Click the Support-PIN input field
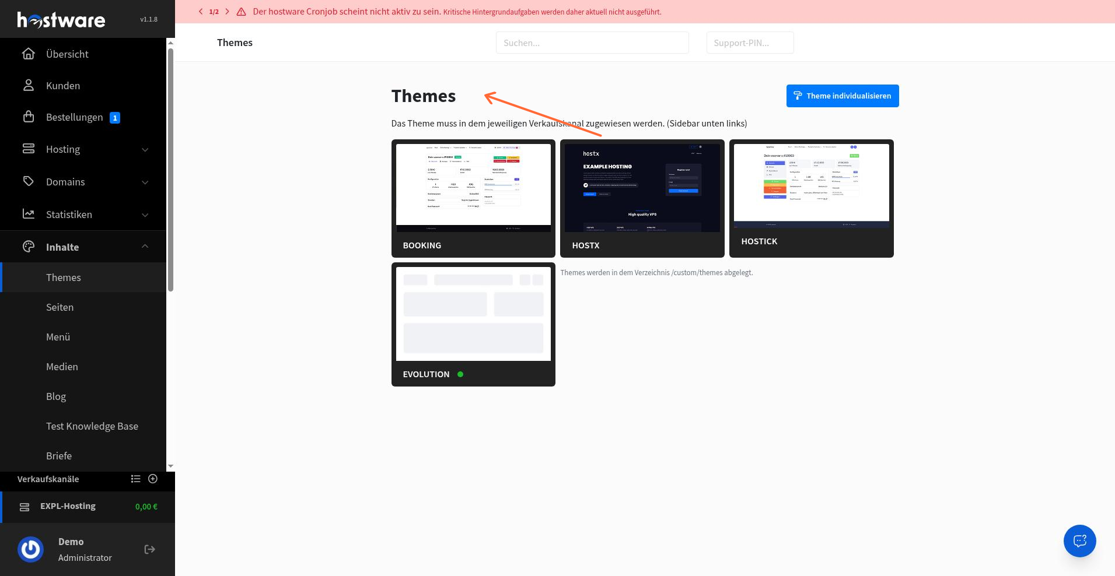The height and width of the screenshot is (576, 1115). [x=750, y=43]
